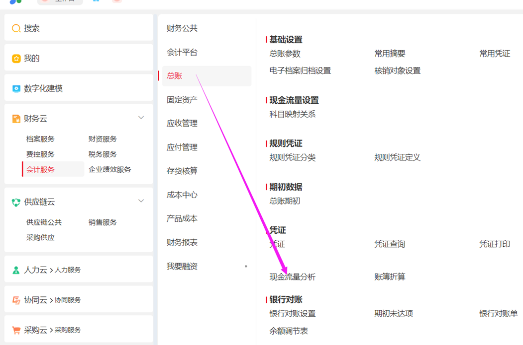This screenshot has height=345, width=523.
Task: Switch to 应付管理 category
Action: [x=182, y=147]
